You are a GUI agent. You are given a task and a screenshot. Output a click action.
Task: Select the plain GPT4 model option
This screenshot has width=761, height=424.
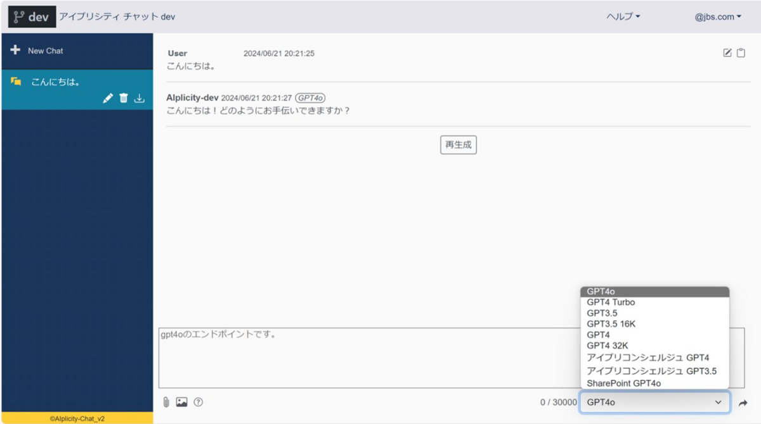click(x=654, y=335)
